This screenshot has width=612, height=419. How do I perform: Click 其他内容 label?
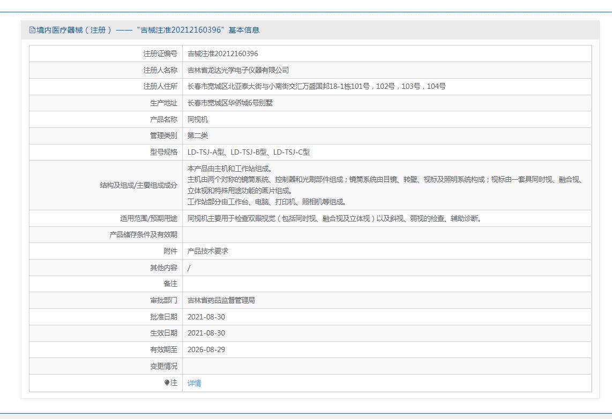163,268
